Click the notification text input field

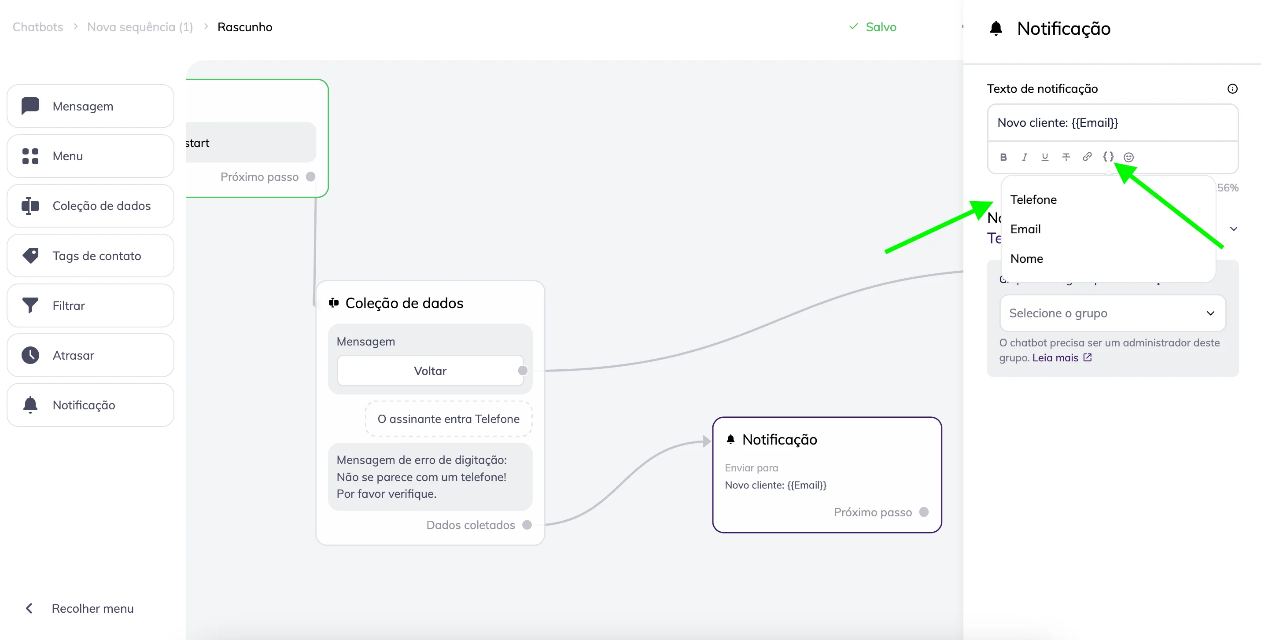(1112, 123)
